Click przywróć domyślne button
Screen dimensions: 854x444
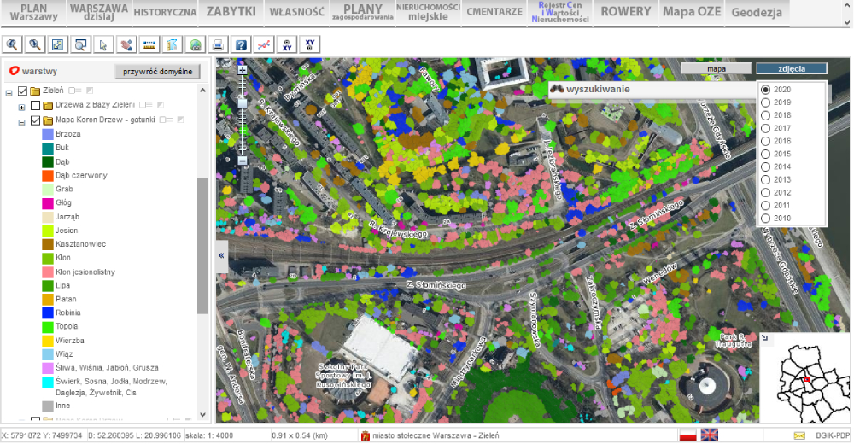(157, 72)
